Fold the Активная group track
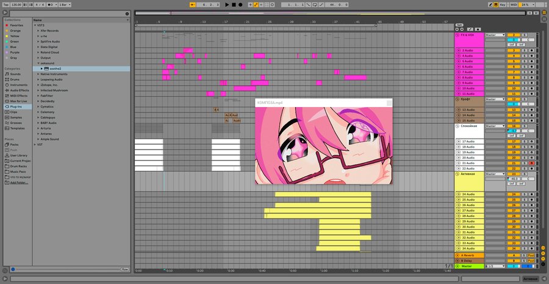Image resolution: width=549 pixels, height=284 pixels. point(457,174)
